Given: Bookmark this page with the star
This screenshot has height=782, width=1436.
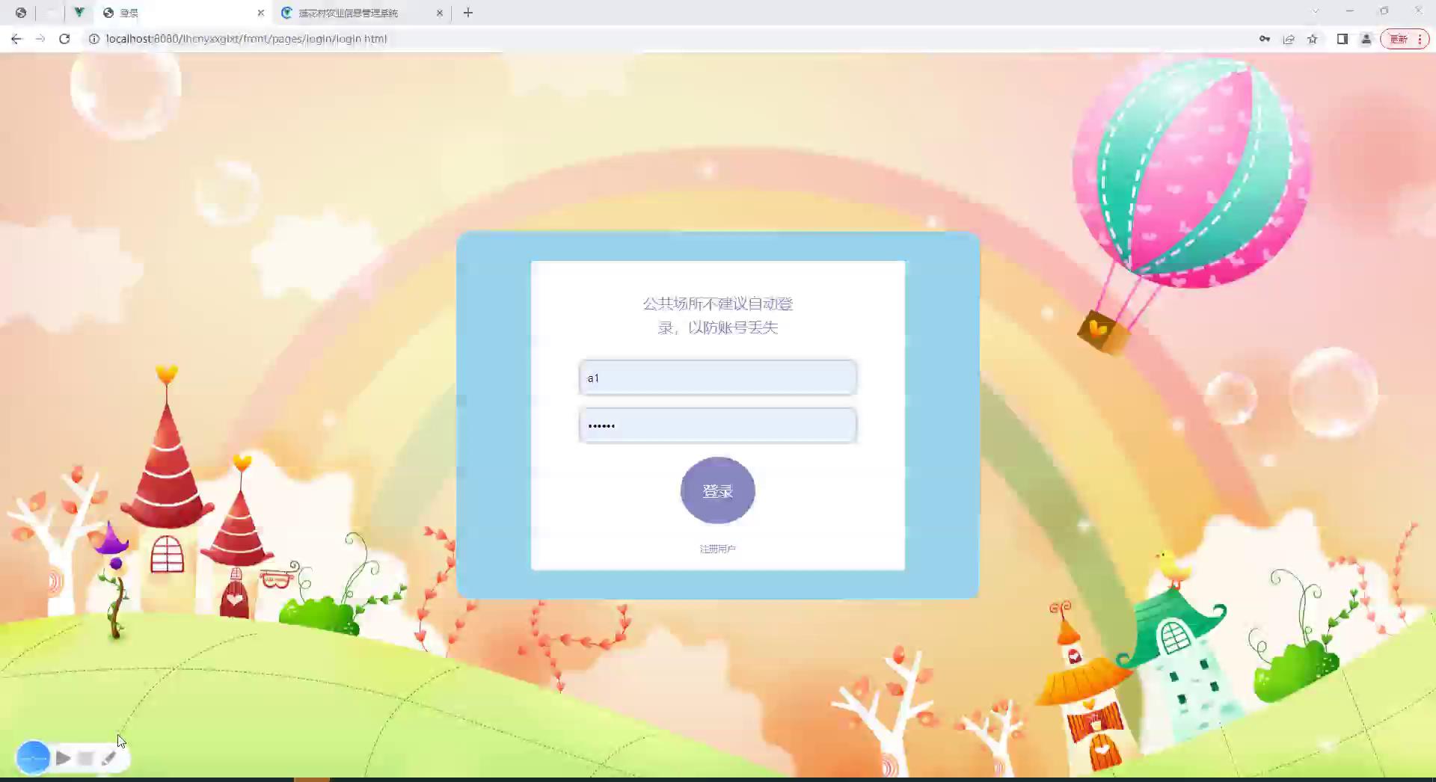Looking at the screenshot, I should tap(1313, 39).
